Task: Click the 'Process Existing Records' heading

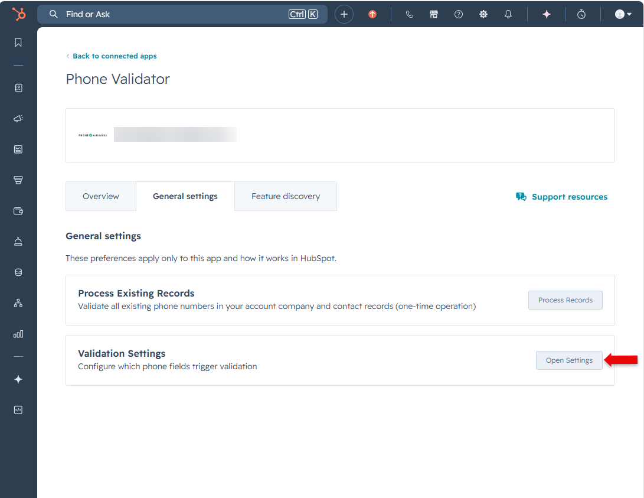Action: coord(136,293)
